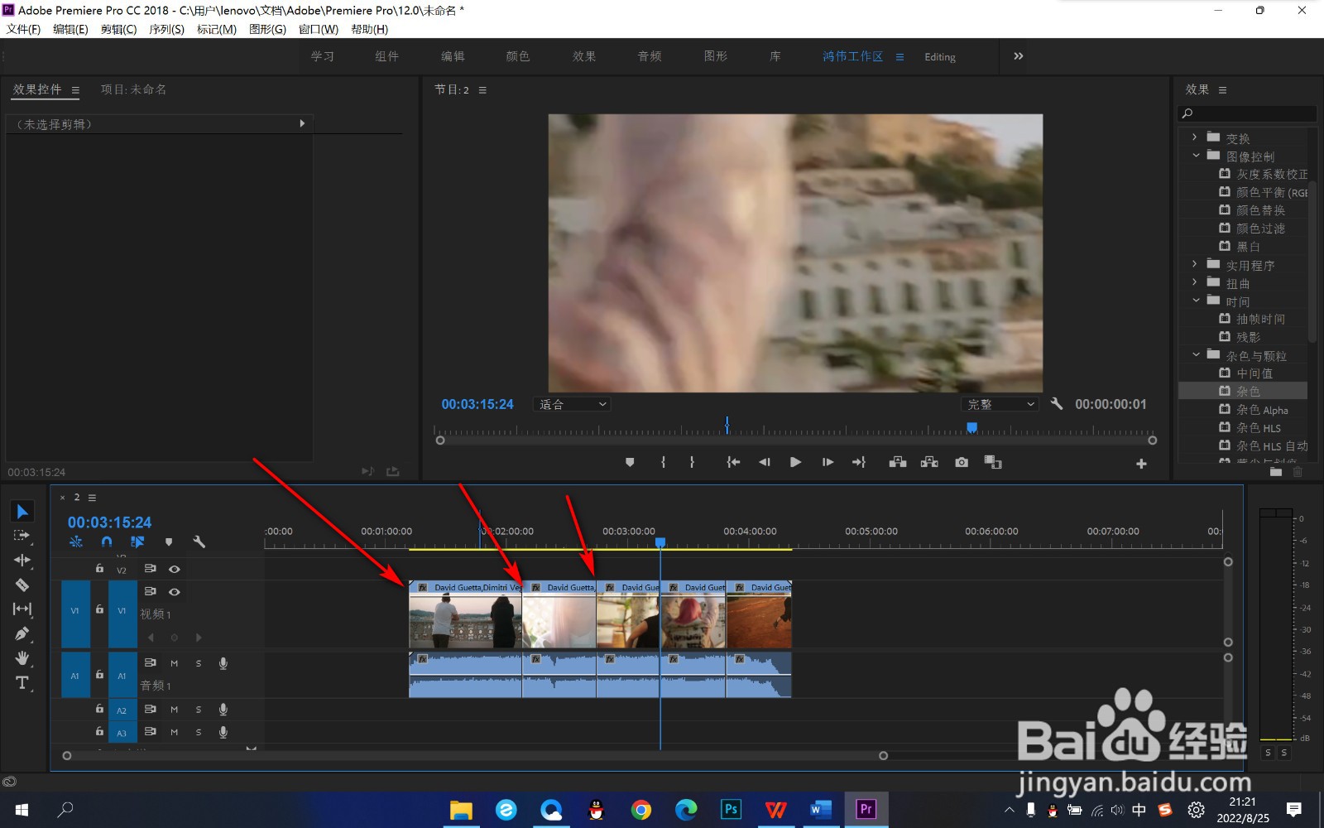Open 窗口(W) menu
Image resolution: width=1324 pixels, height=828 pixels.
(x=319, y=29)
